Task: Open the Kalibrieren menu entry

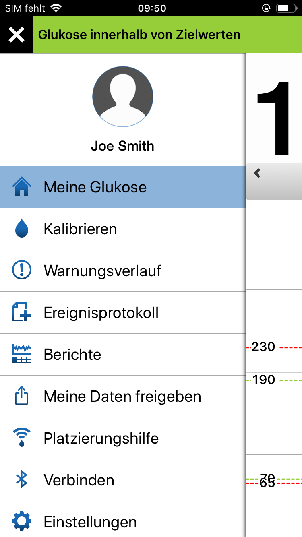Action: pos(81,229)
